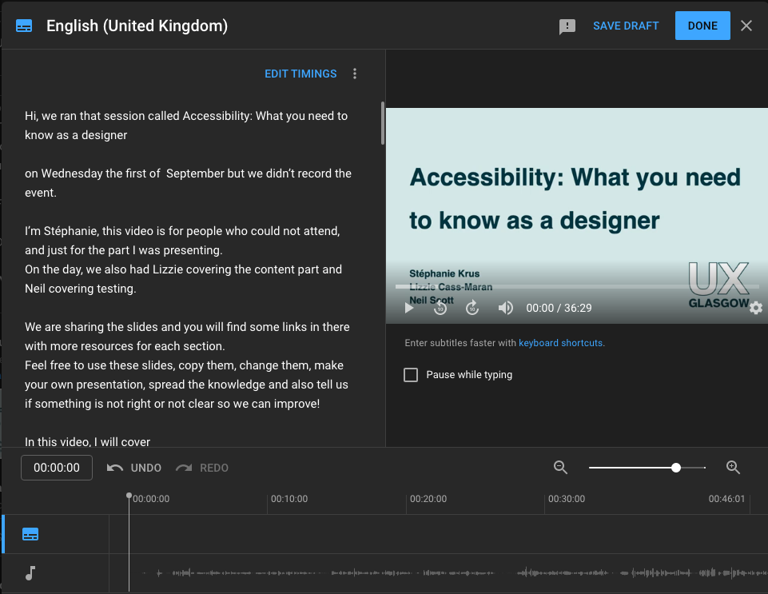
Task: Click the 00:46:01 end label on the timeline
Action: click(x=726, y=499)
